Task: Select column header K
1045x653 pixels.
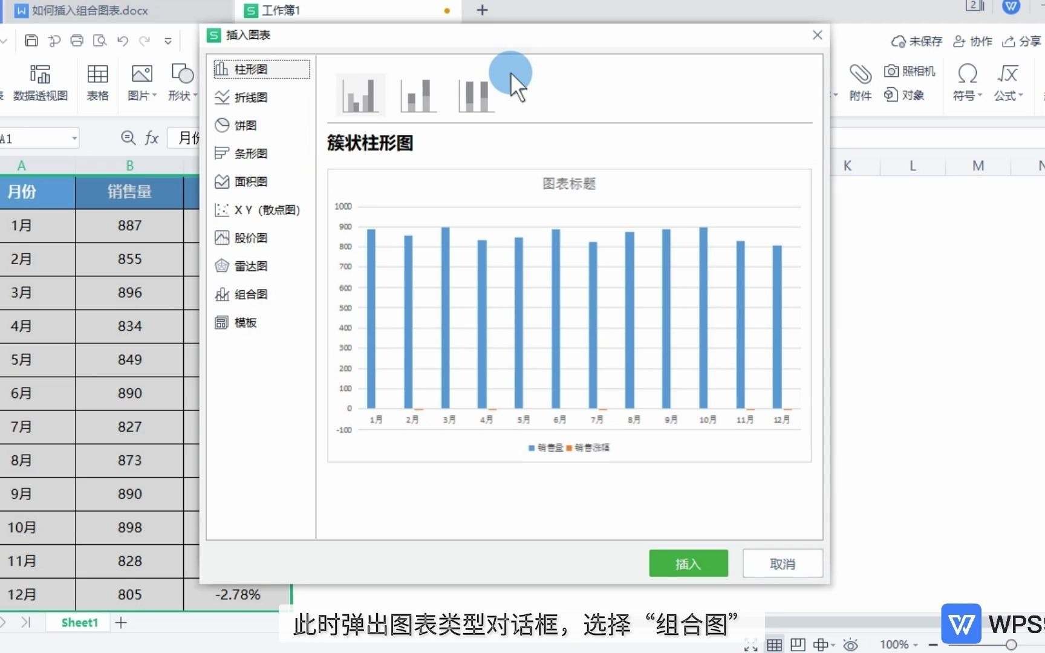Action: [847, 166]
